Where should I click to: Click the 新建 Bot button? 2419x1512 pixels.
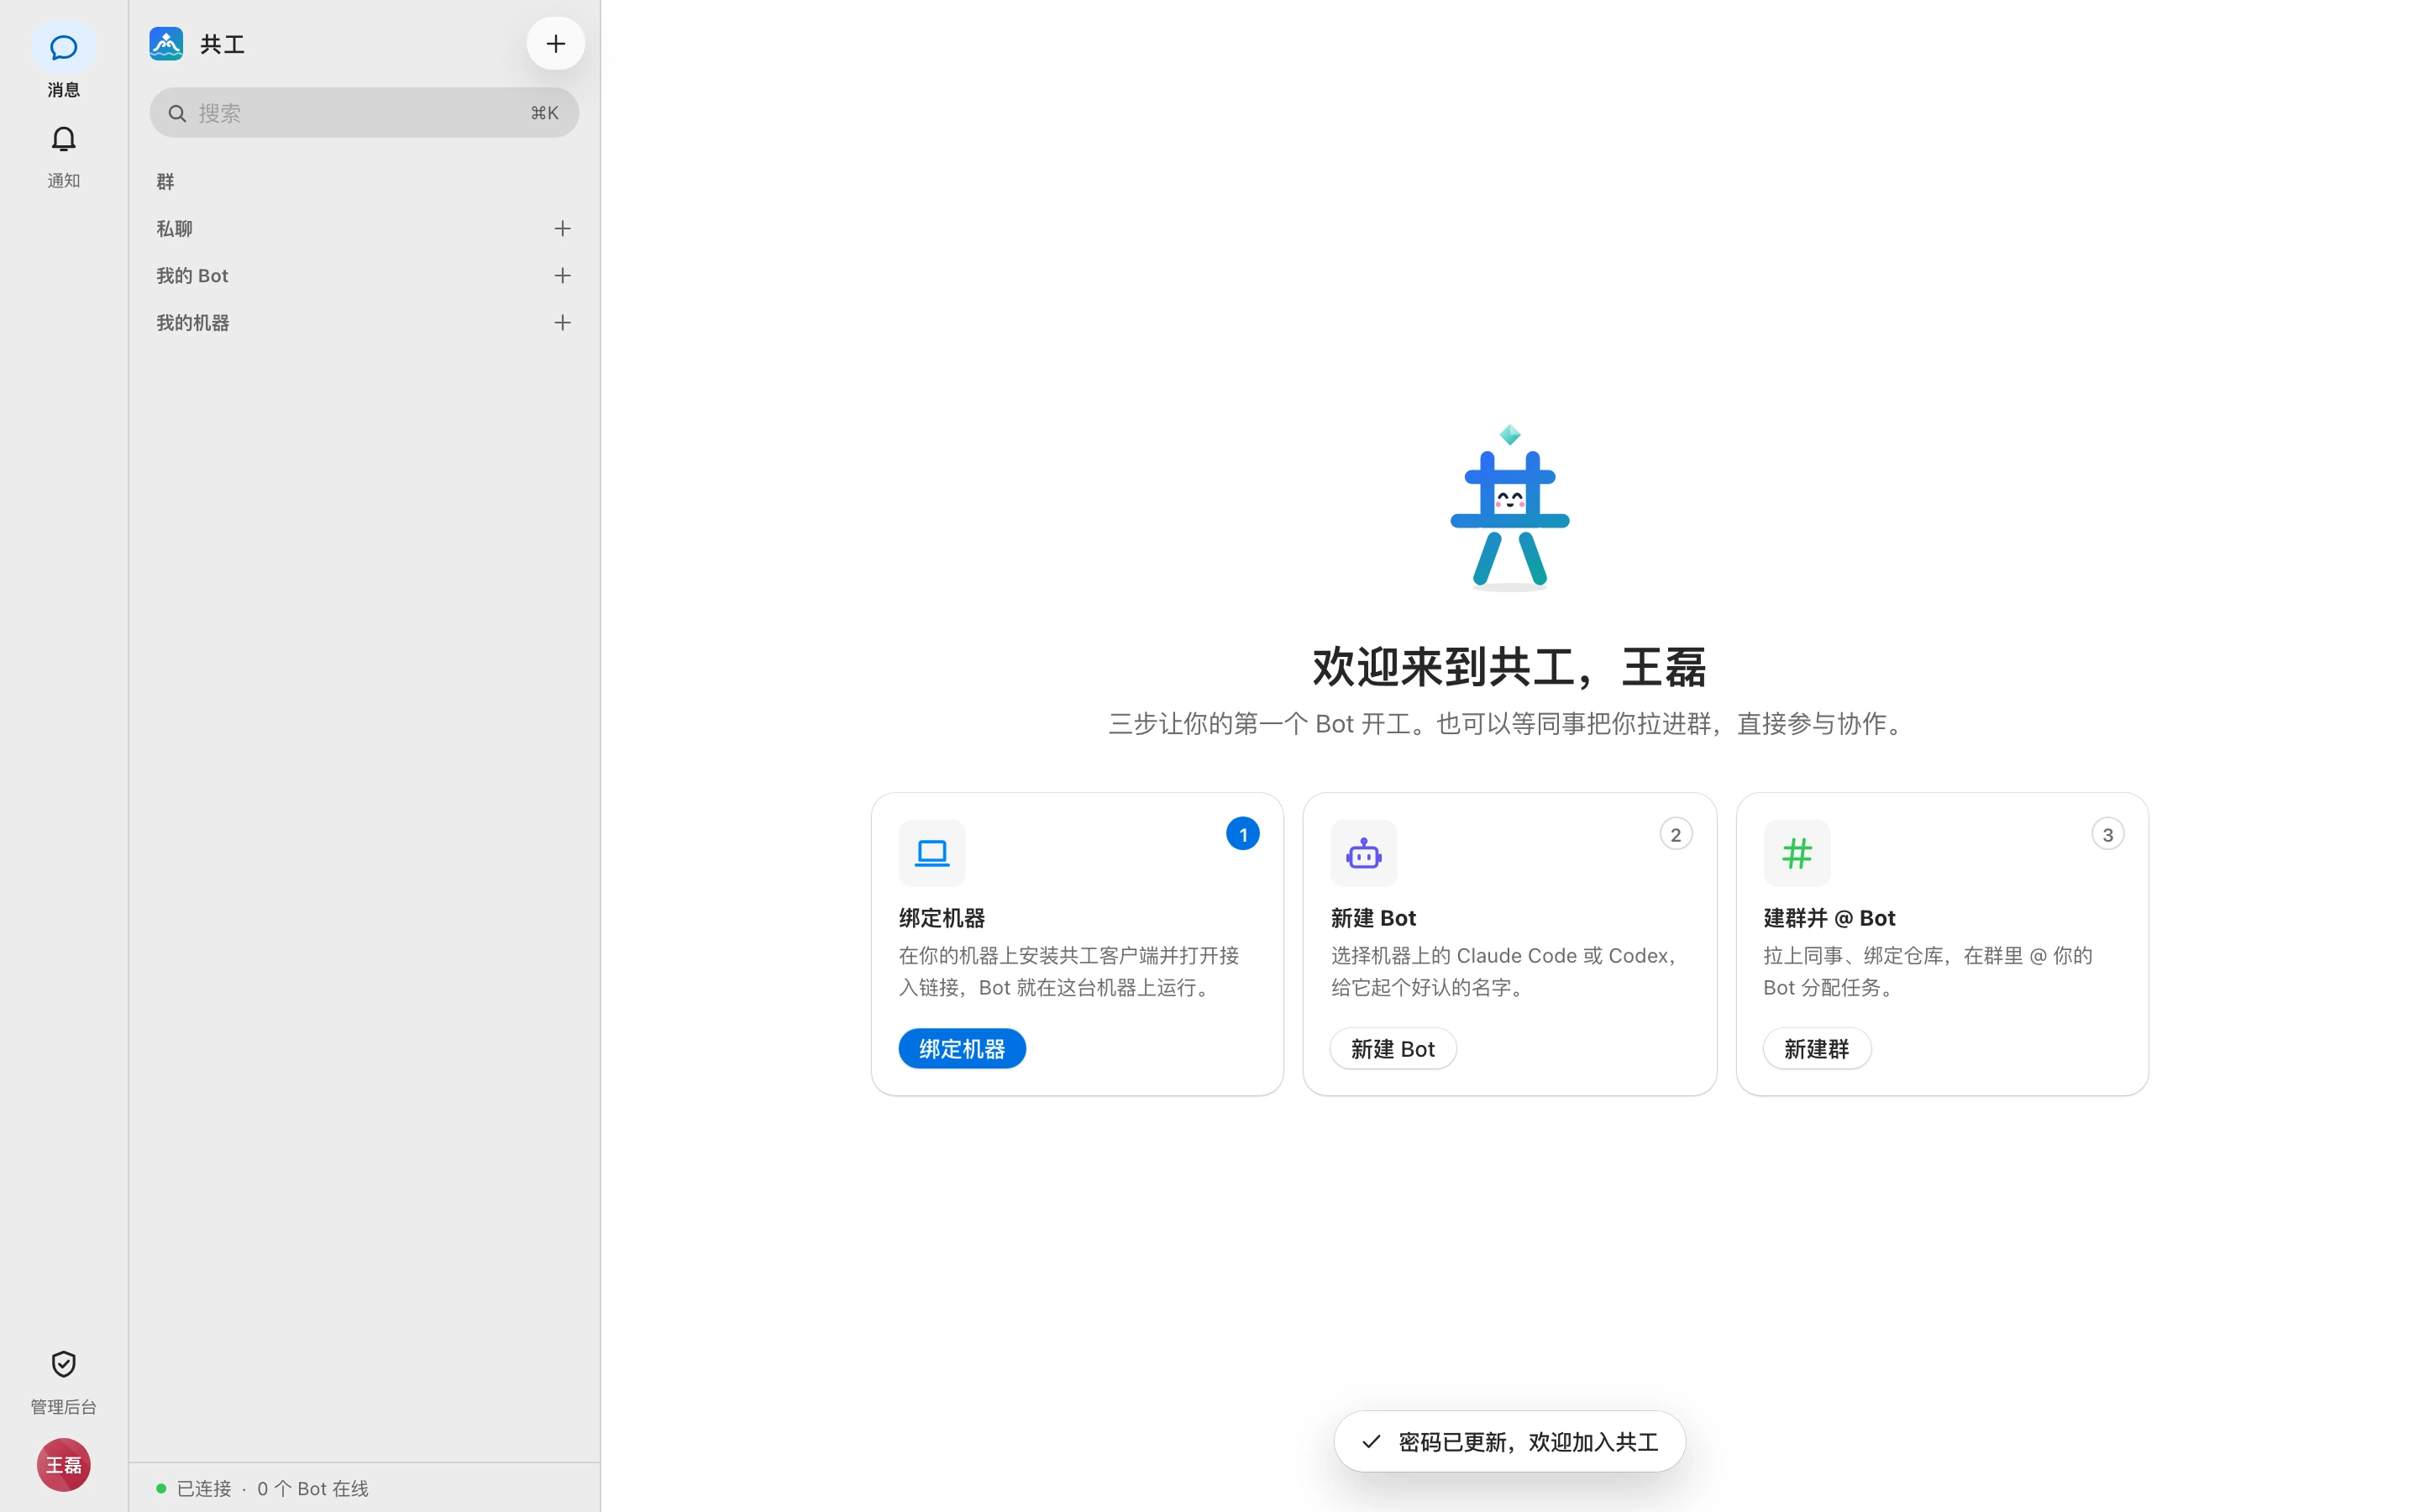click(x=1393, y=1049)
